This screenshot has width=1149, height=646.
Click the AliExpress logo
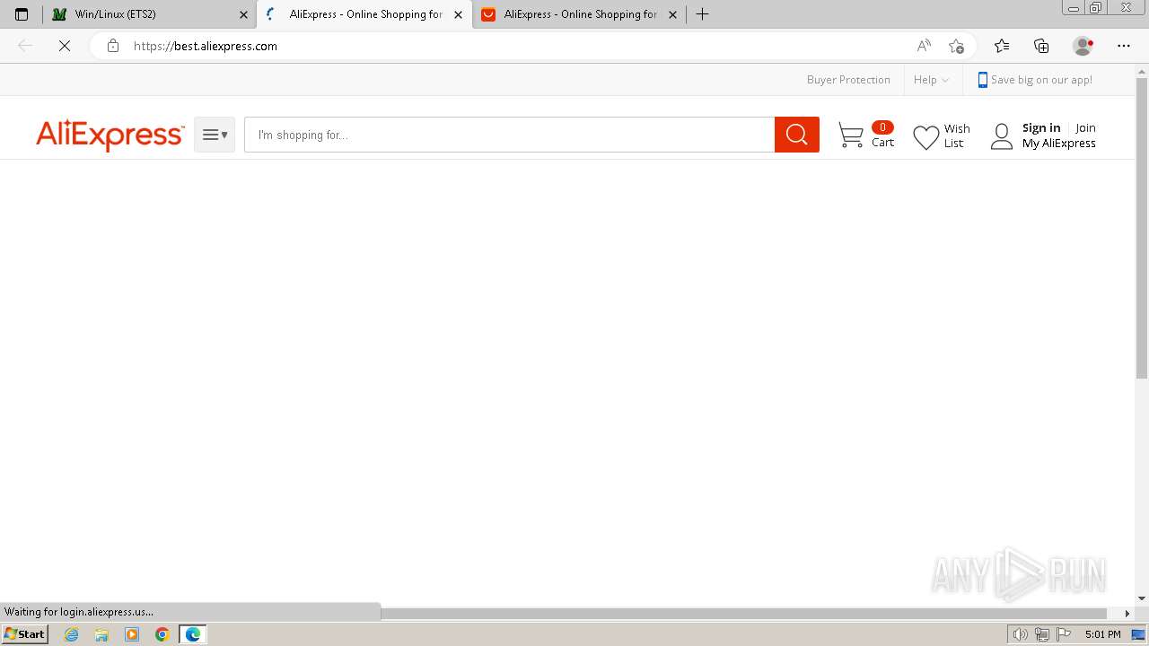(110, 135)
